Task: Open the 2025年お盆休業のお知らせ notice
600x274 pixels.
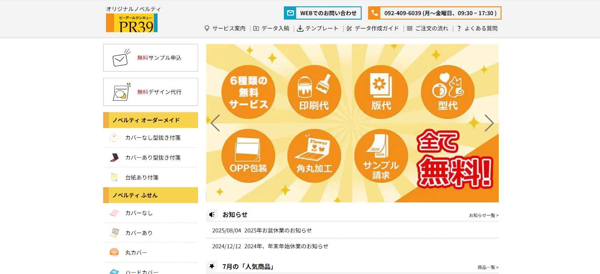Action: pos(278,230)
